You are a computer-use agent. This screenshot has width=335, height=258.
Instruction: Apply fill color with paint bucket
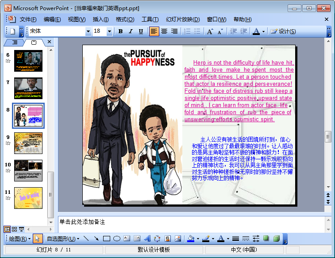[x=191, y=239]
